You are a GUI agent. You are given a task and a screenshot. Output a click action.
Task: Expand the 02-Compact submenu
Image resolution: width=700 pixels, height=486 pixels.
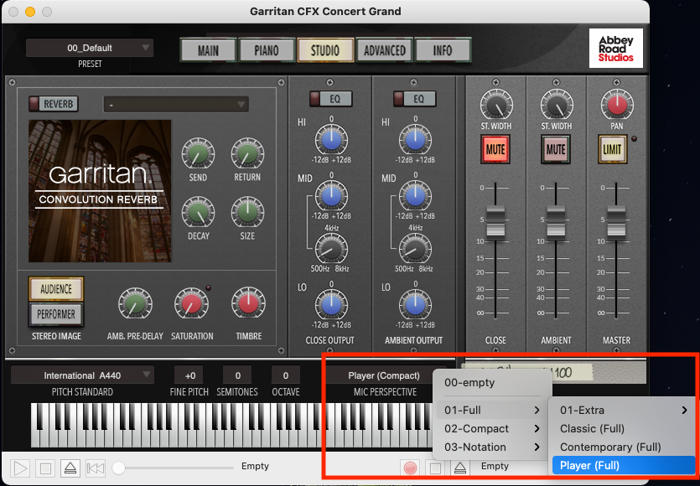[x=490, y=428]
